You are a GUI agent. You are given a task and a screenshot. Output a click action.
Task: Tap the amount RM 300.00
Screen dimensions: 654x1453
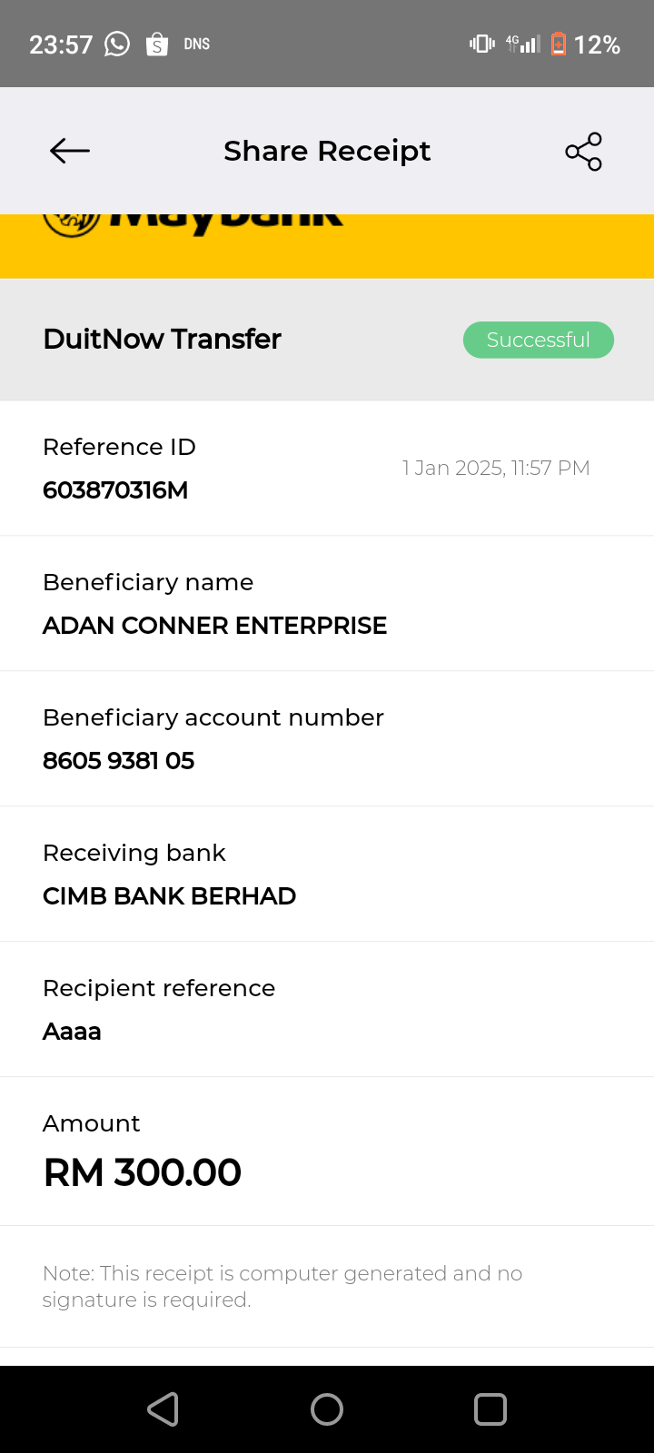(143, 1172)
